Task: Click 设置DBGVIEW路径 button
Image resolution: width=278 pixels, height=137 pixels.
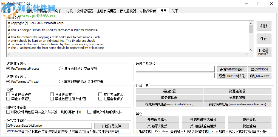Action: pyautogui.click(x=232, y=76)
